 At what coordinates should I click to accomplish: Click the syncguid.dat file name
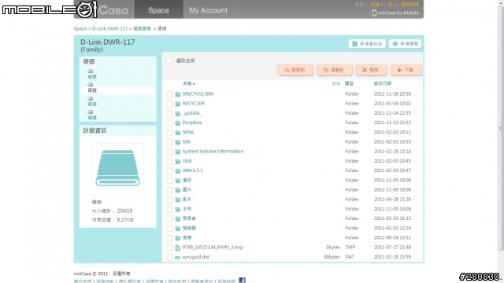[196, 257]
